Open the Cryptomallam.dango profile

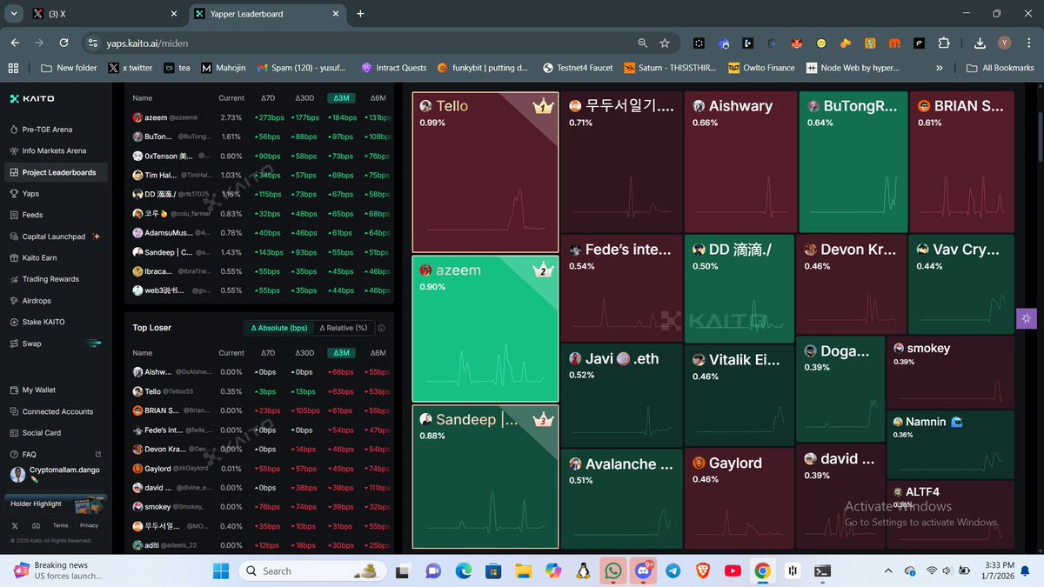pos(56,474)
